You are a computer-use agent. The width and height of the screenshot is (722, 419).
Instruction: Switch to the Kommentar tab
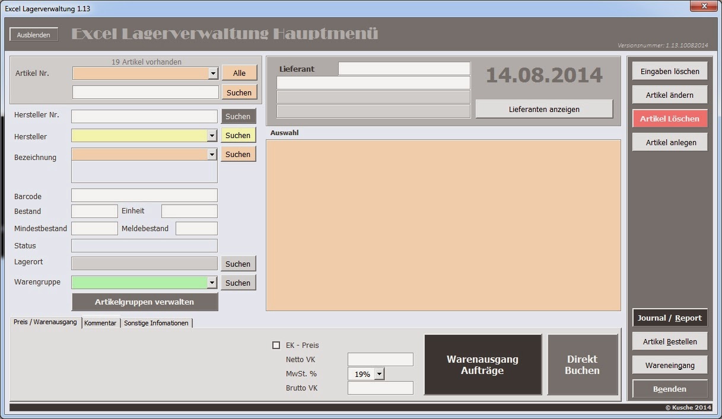[x=100, y=323]
